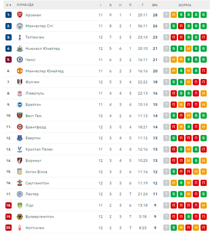Viewport: 211px width, 235px height.
Task: Open the Ньюкасл Юнайтед team link
Action: (42, 49)
